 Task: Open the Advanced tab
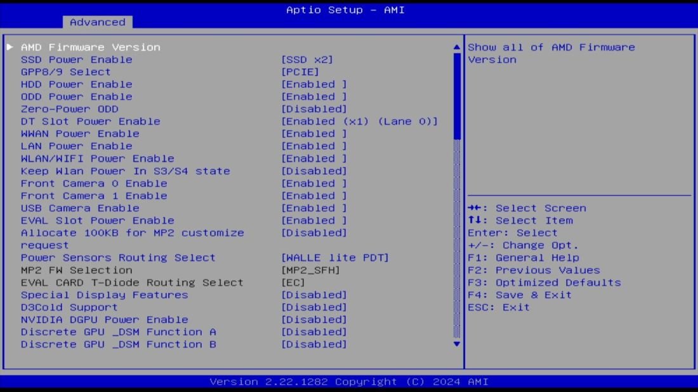click(x=98, y=22)
